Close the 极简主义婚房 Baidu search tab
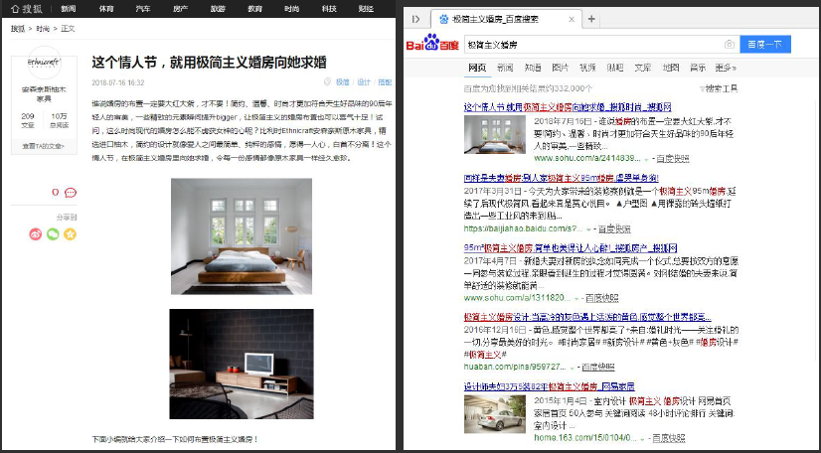 tap(571, 19)
